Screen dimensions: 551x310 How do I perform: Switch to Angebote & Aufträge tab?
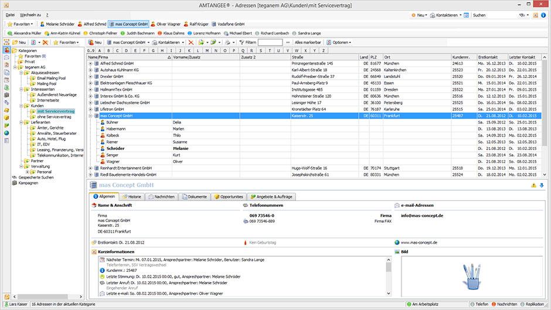271,197
